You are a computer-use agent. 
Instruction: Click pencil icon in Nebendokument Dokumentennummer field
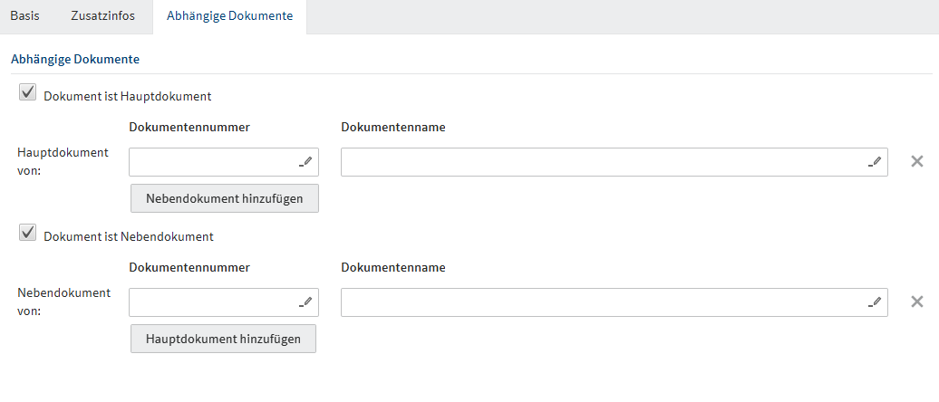point(305,302)
